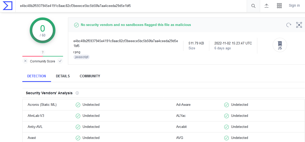Open the similarity graph icon
Screen dimensions: 305x142
299,25
